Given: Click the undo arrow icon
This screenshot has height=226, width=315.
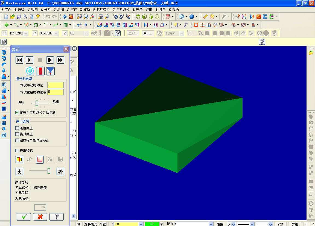Looking at the screenshot, I should 48,17.
